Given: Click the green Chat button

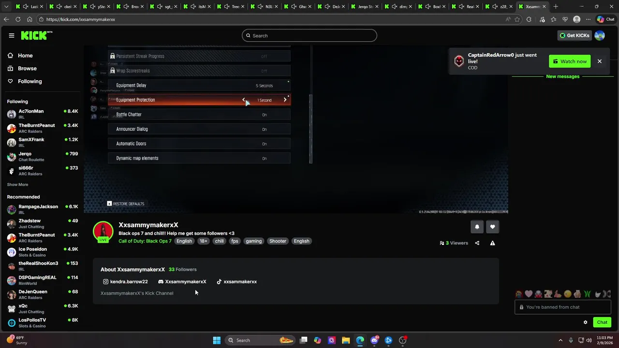Looking at the screenshot, I should coord(602,322).
